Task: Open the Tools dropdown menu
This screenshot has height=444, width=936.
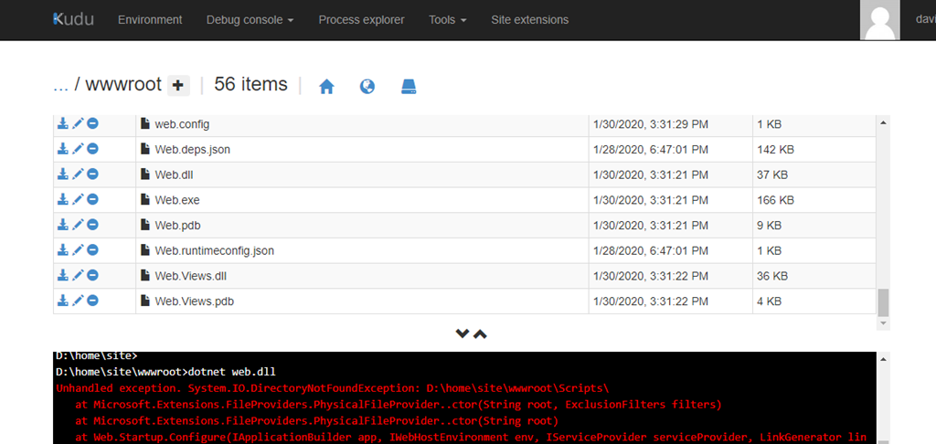Action: coord(447,19)
